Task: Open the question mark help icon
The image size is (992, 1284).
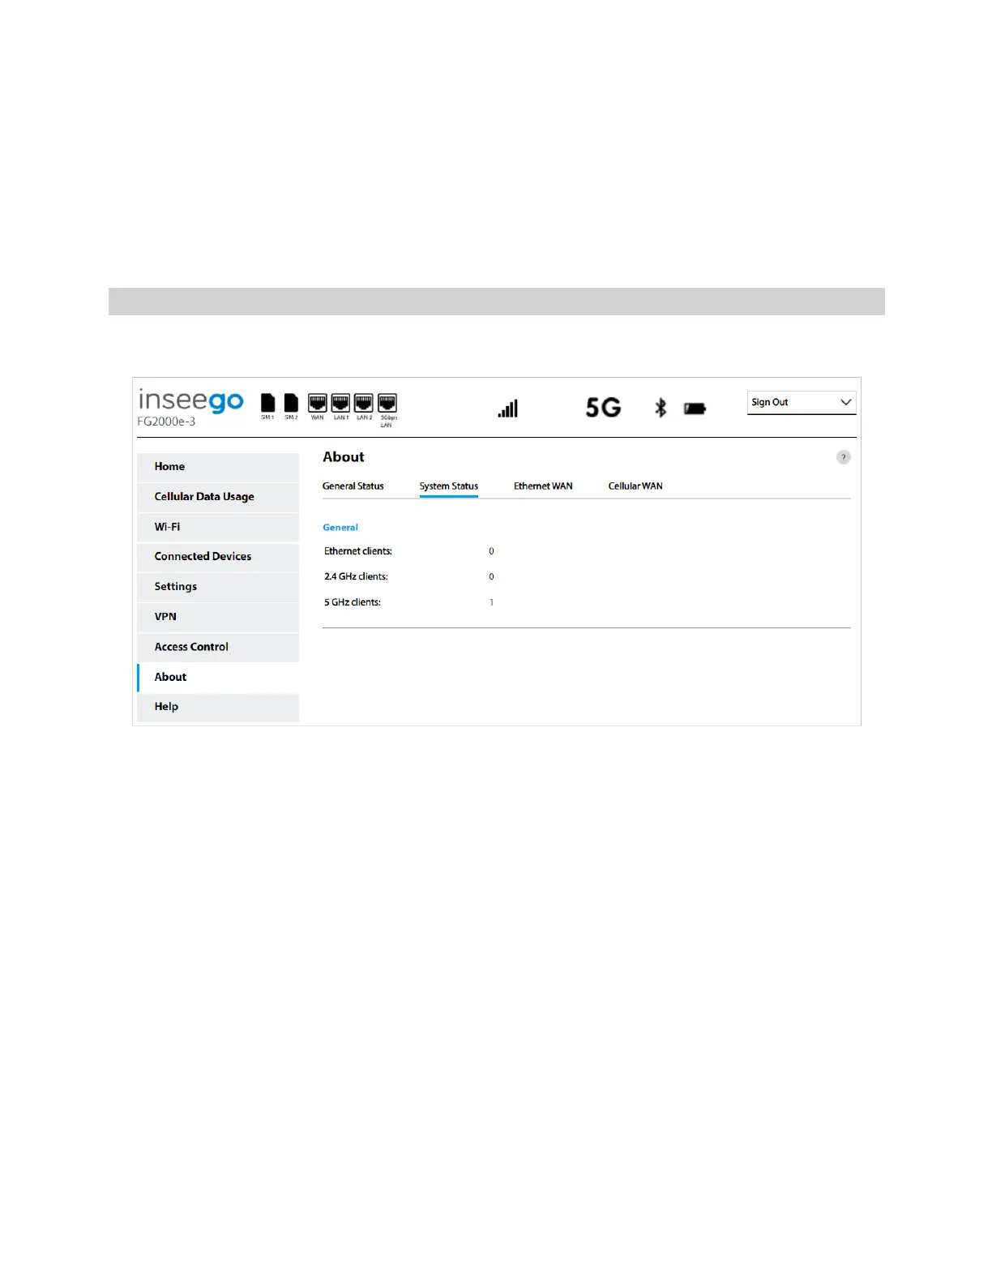Action: click(x=843, y=457)
